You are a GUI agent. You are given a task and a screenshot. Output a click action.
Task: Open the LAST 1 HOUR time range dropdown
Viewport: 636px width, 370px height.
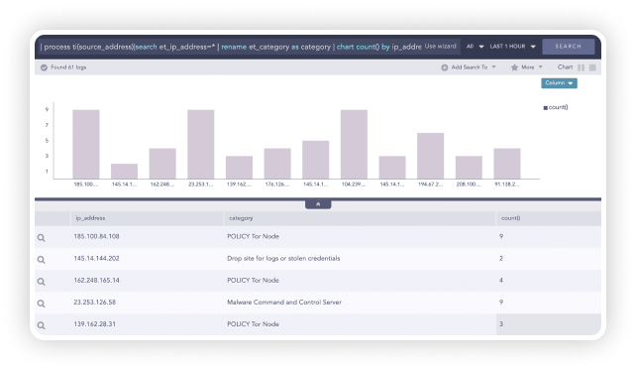(513, 47)
